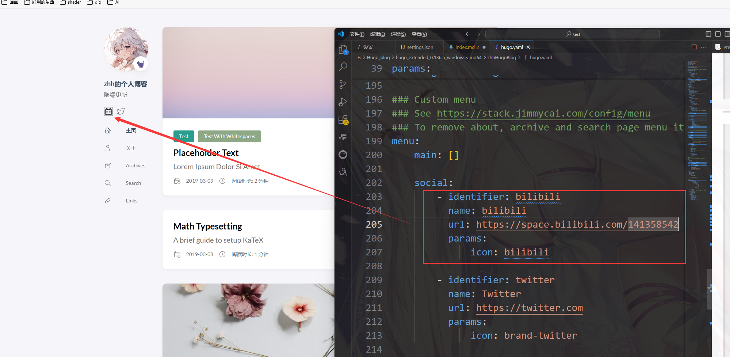The image size is (730, 357).
Task: Open the VS Code sidebar search icon
Action: 343,67
